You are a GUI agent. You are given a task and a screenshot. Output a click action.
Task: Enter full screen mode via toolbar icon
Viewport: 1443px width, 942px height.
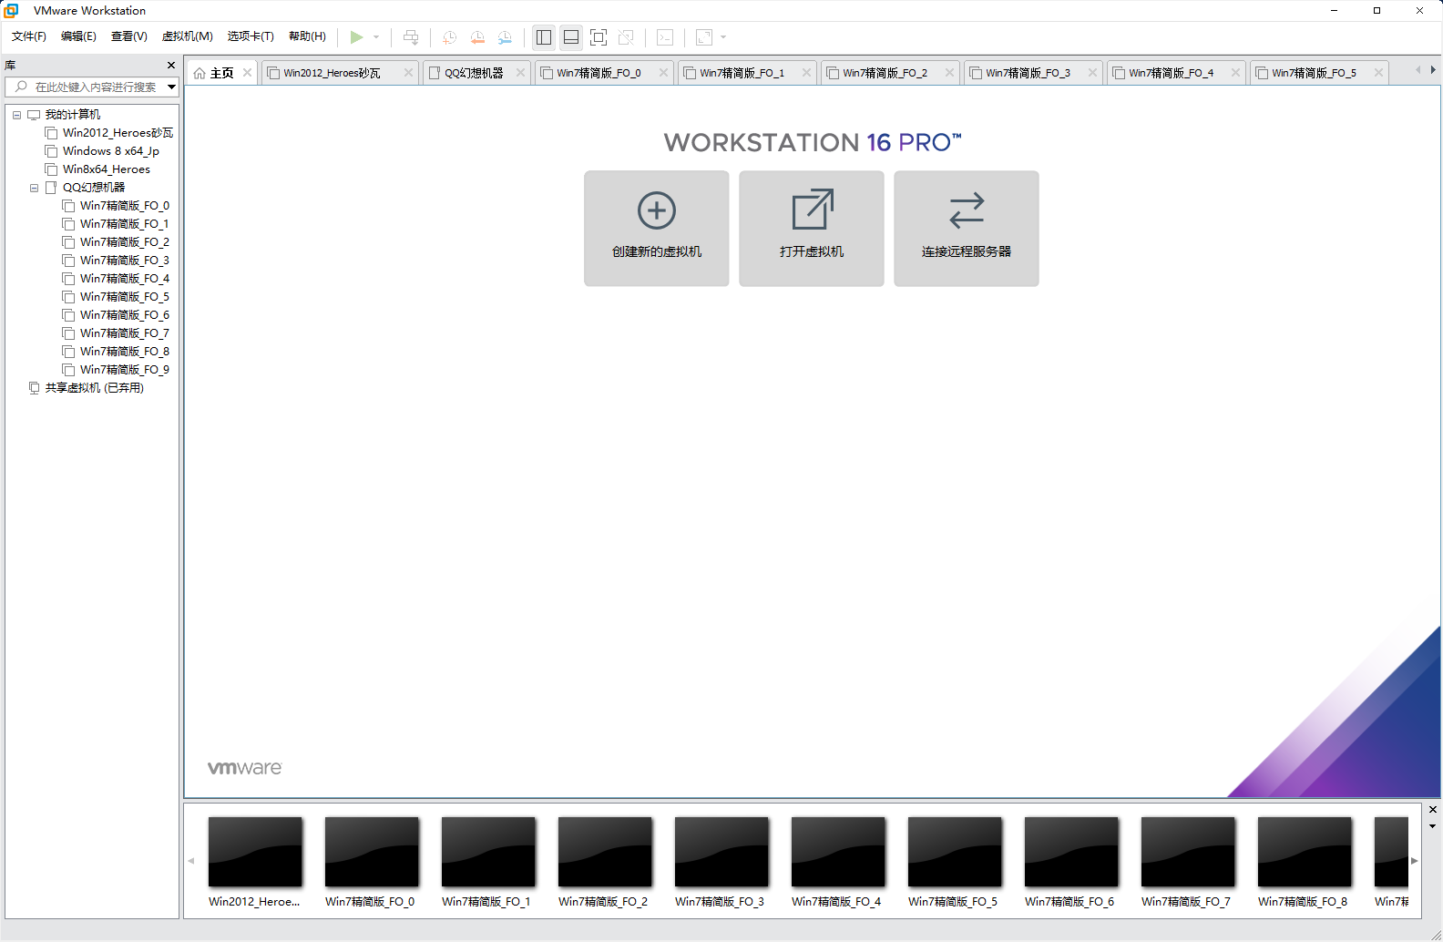click(599, 37)
